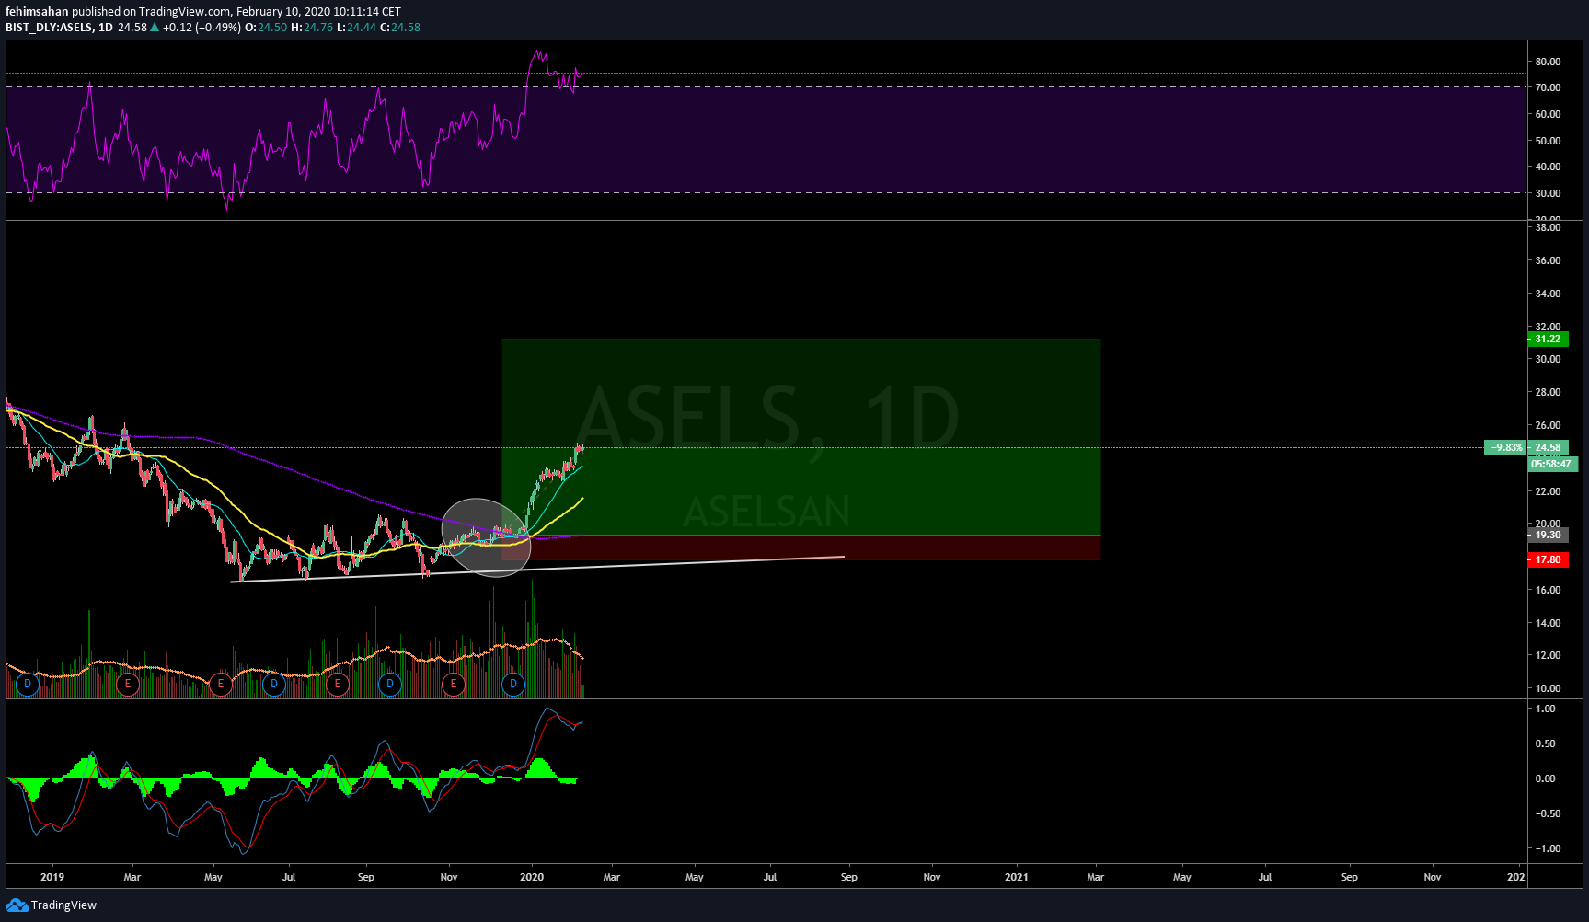The image size is (1589, 922).
Task: Click the 38.00 price scale label
Action: (x=1548, y=227)
